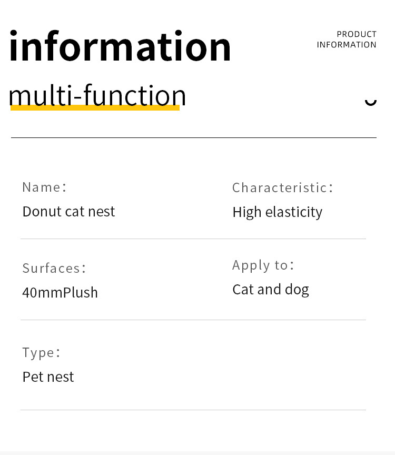
Task: Click the black divider line under the header
Action: point(193,137)
